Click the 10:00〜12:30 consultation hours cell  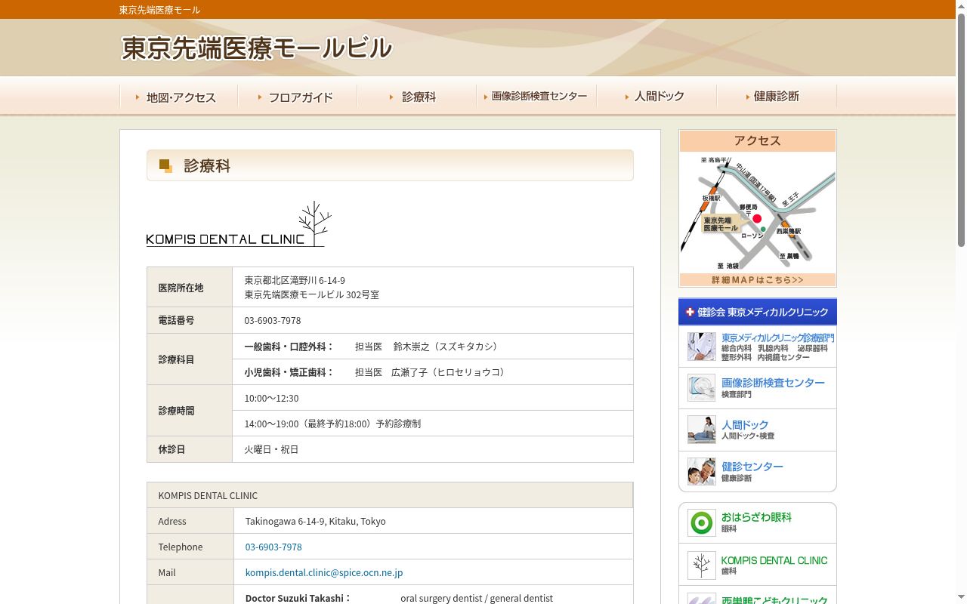tap(432, 398)
